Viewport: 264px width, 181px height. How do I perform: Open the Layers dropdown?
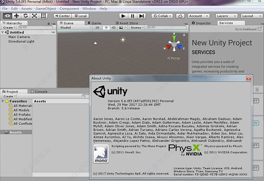pyautogui.click(x=227, y=16)
